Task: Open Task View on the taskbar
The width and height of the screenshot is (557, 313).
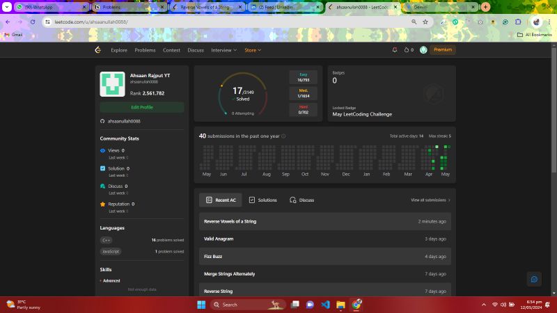Action: pyautogui.click(x=295, y=305)
